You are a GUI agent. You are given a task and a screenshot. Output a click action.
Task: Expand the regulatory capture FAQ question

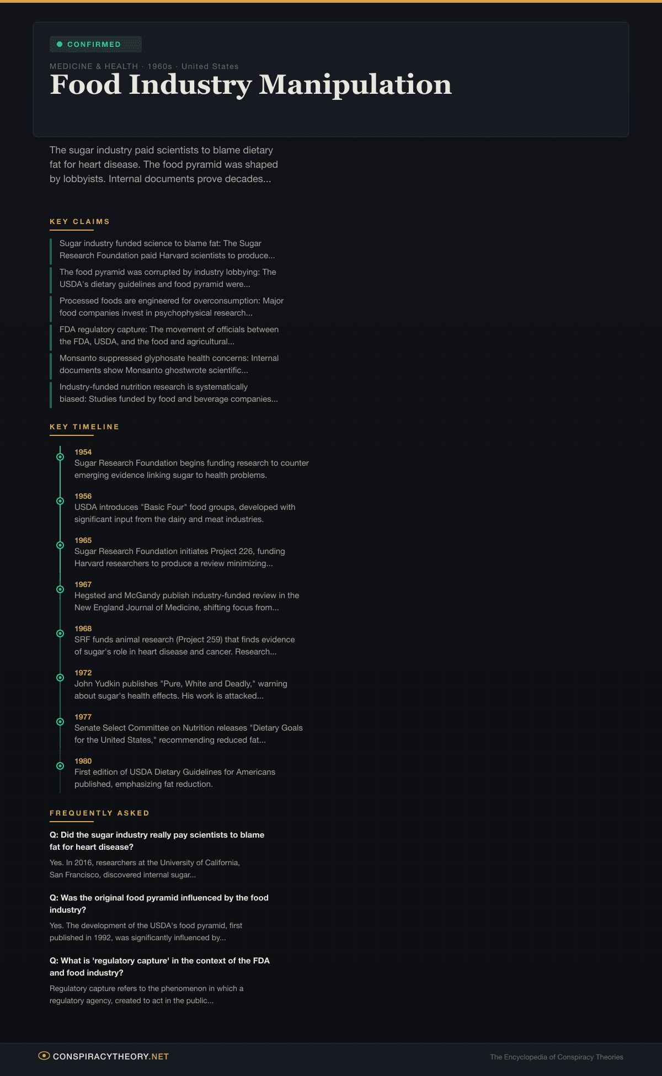coord(159,966)
